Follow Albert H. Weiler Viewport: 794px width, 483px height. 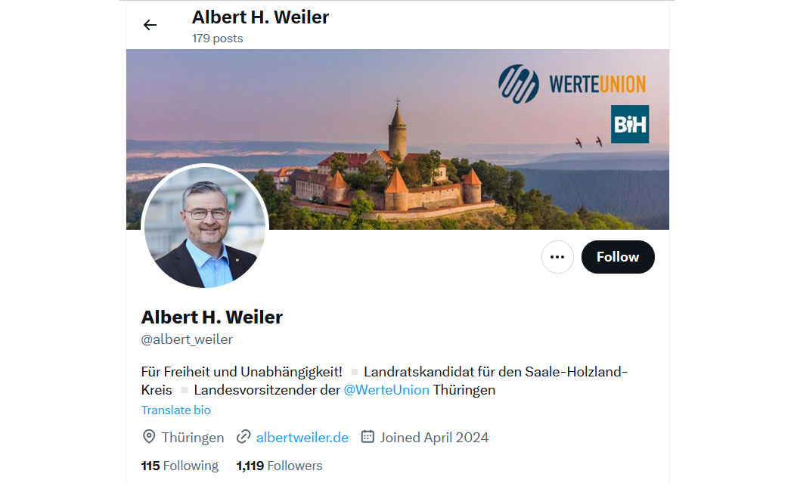point(618,257)
